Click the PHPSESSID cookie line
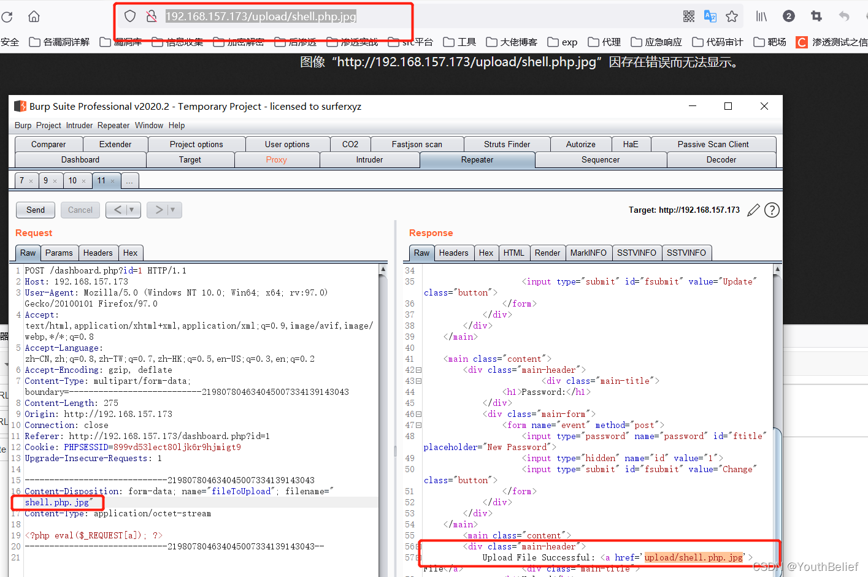 [x=133, y=447]
